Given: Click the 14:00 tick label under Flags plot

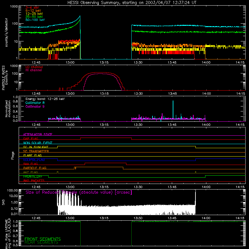Looking at the screenshot, I should pyautogui.click(x=206, y=187).
